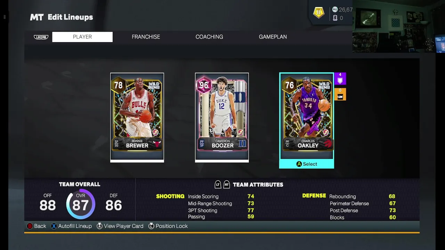This screenshot has height=250, width=445.
Task: Click the 76 rating badge on Oakley card
Action: click(x=289, y=85)
